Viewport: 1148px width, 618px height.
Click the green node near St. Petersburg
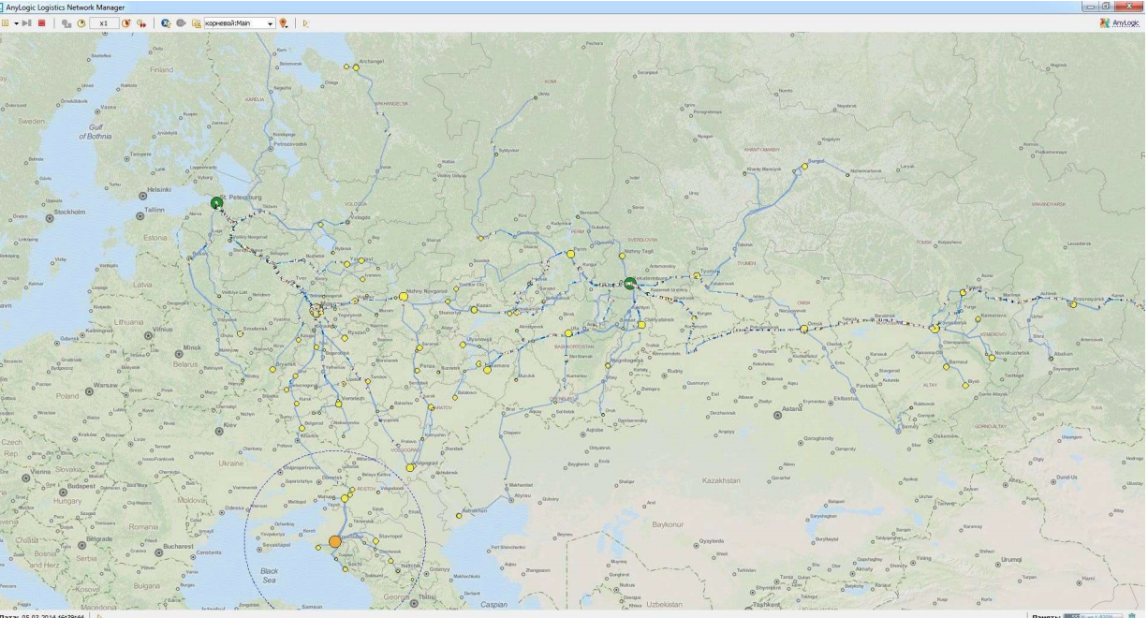click(218, 200)
